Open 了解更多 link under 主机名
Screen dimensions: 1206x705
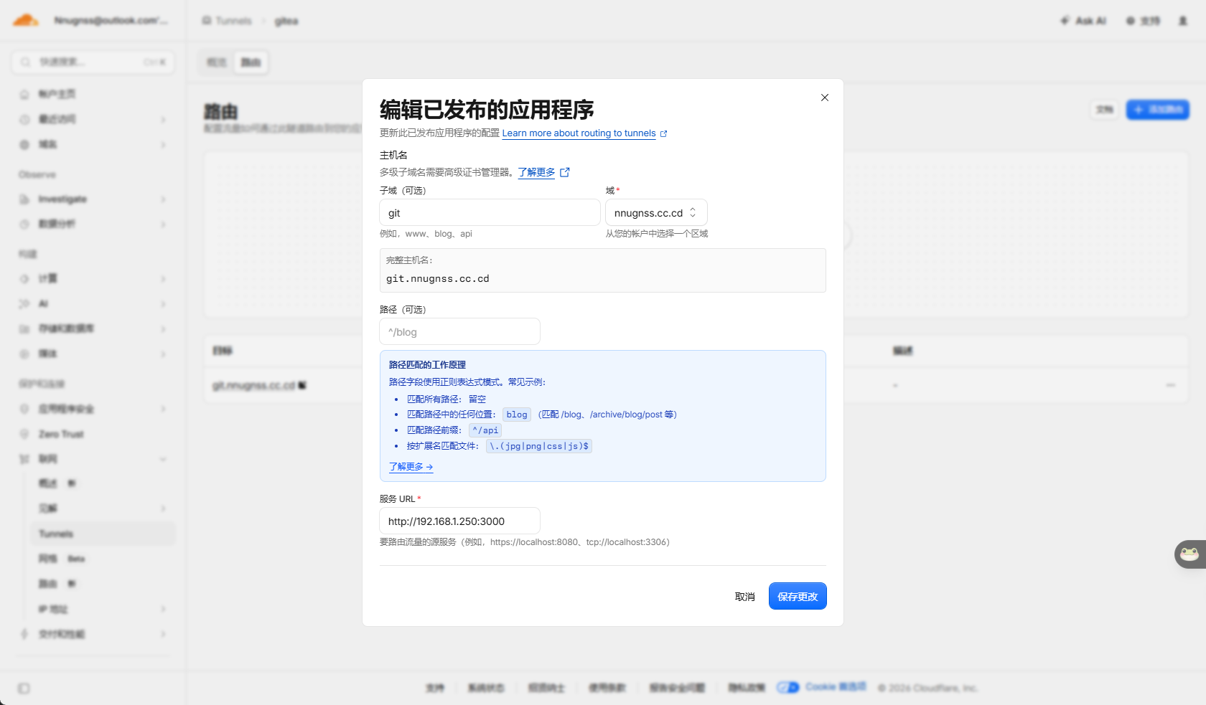click(536, 172)
